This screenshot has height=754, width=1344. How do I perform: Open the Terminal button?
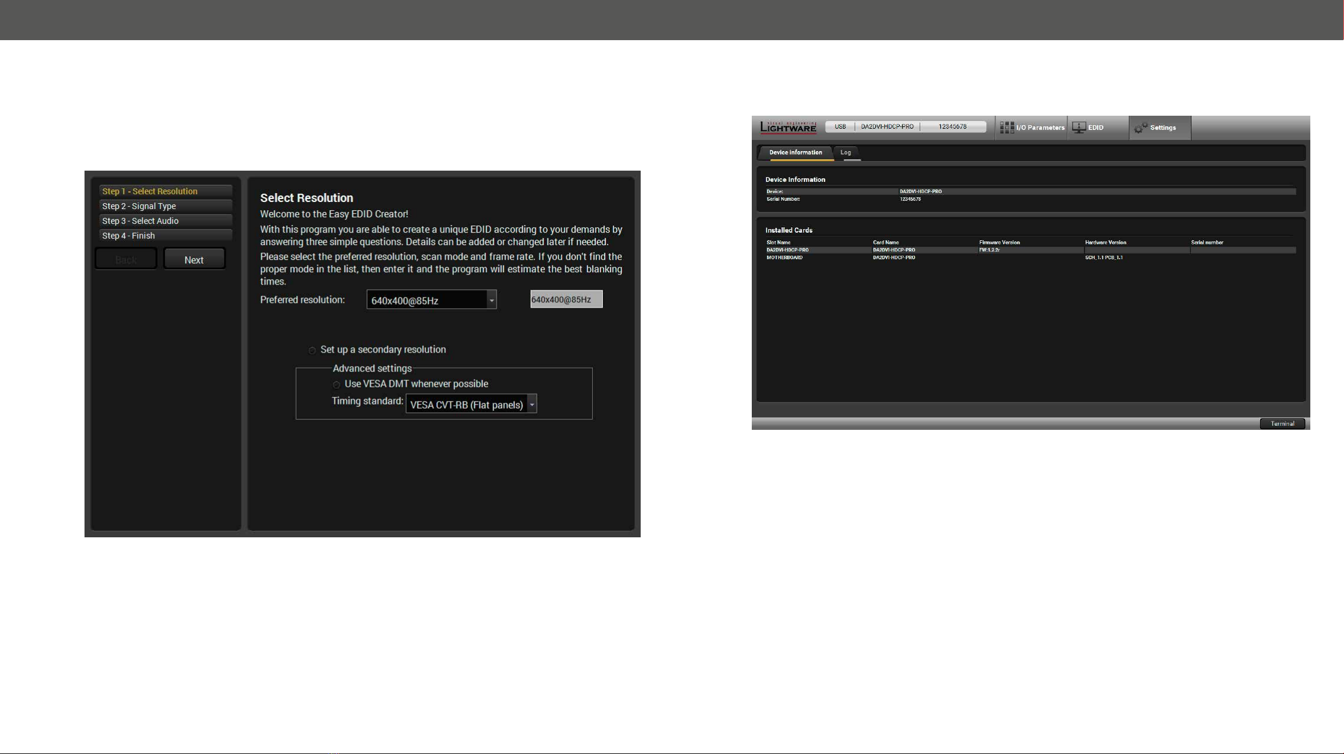(1282, 423)
